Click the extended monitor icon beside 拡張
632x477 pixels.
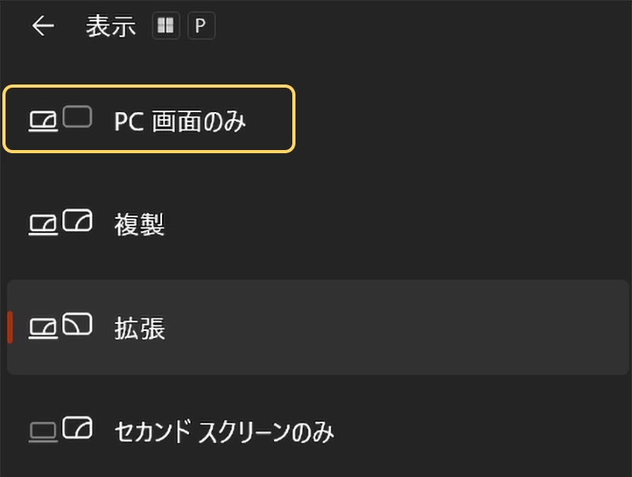[x=77, y=323]
